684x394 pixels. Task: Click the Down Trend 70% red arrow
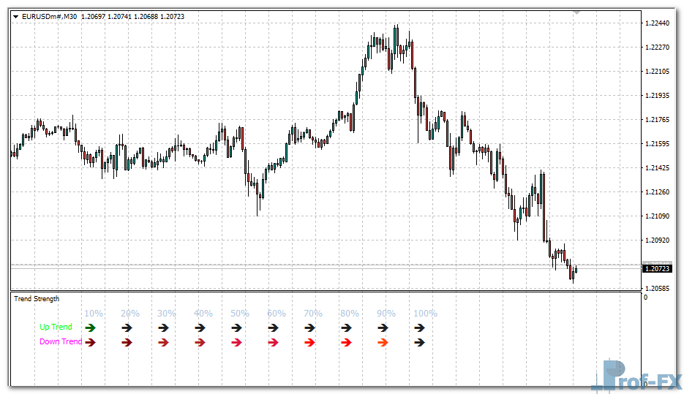point(309,342)
